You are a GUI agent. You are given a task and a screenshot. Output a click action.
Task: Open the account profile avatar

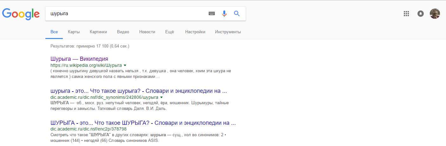435,14
